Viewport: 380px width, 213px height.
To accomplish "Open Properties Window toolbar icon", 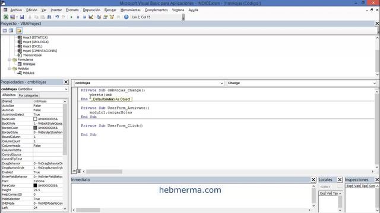I will [105, 17].
